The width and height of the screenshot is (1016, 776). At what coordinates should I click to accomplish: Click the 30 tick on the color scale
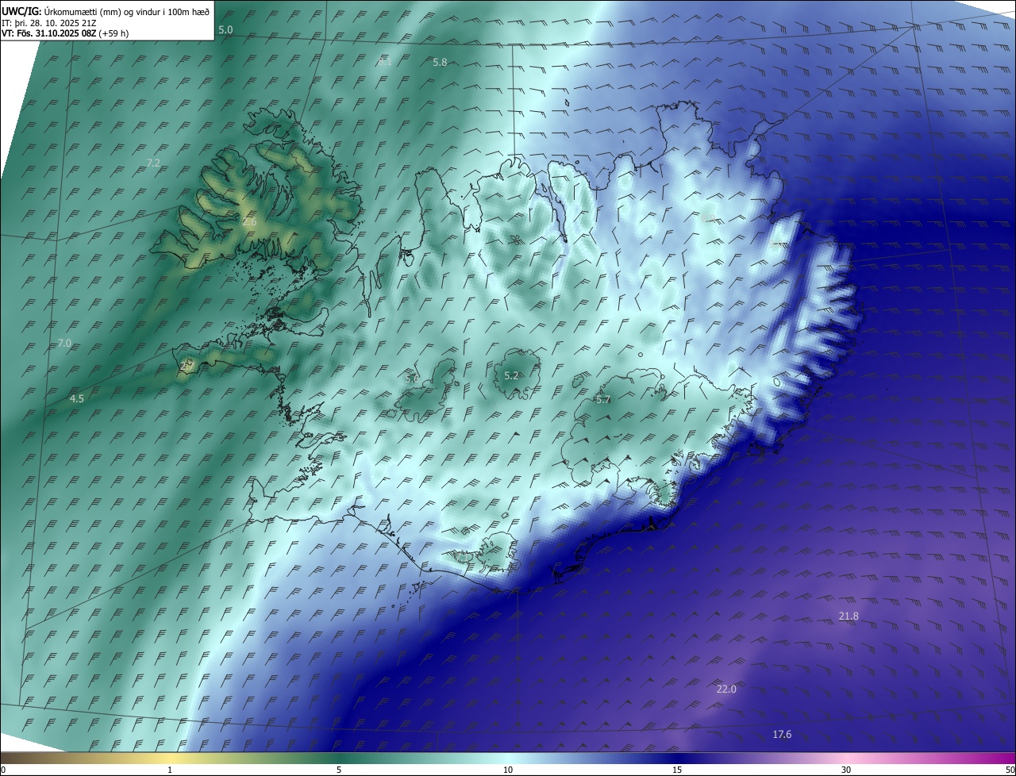[846, 770]
